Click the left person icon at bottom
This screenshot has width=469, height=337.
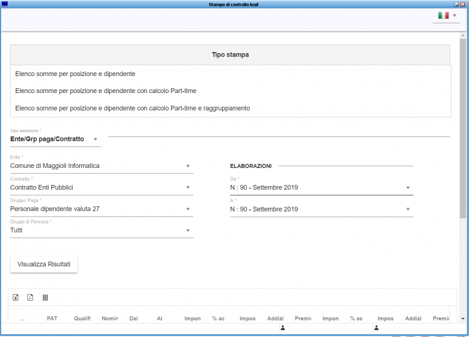(x=283, y=328)
